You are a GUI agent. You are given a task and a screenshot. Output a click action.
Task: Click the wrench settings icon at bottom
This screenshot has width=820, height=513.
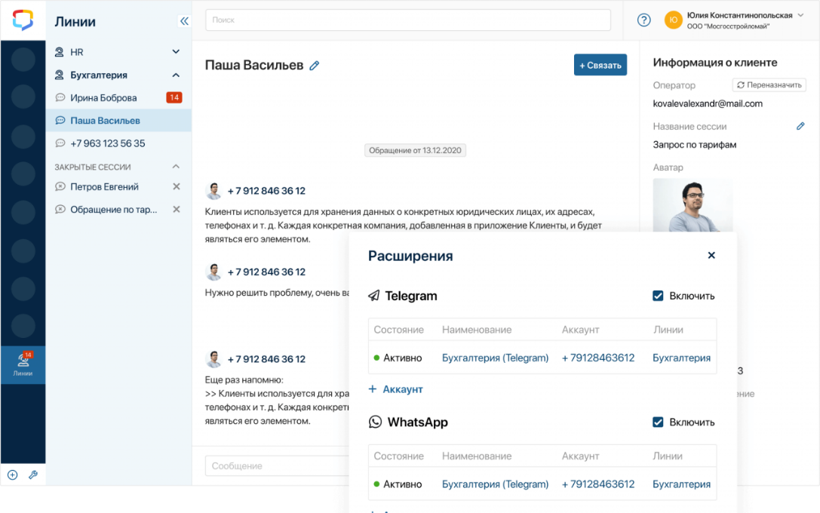click(x=33, y=475)
